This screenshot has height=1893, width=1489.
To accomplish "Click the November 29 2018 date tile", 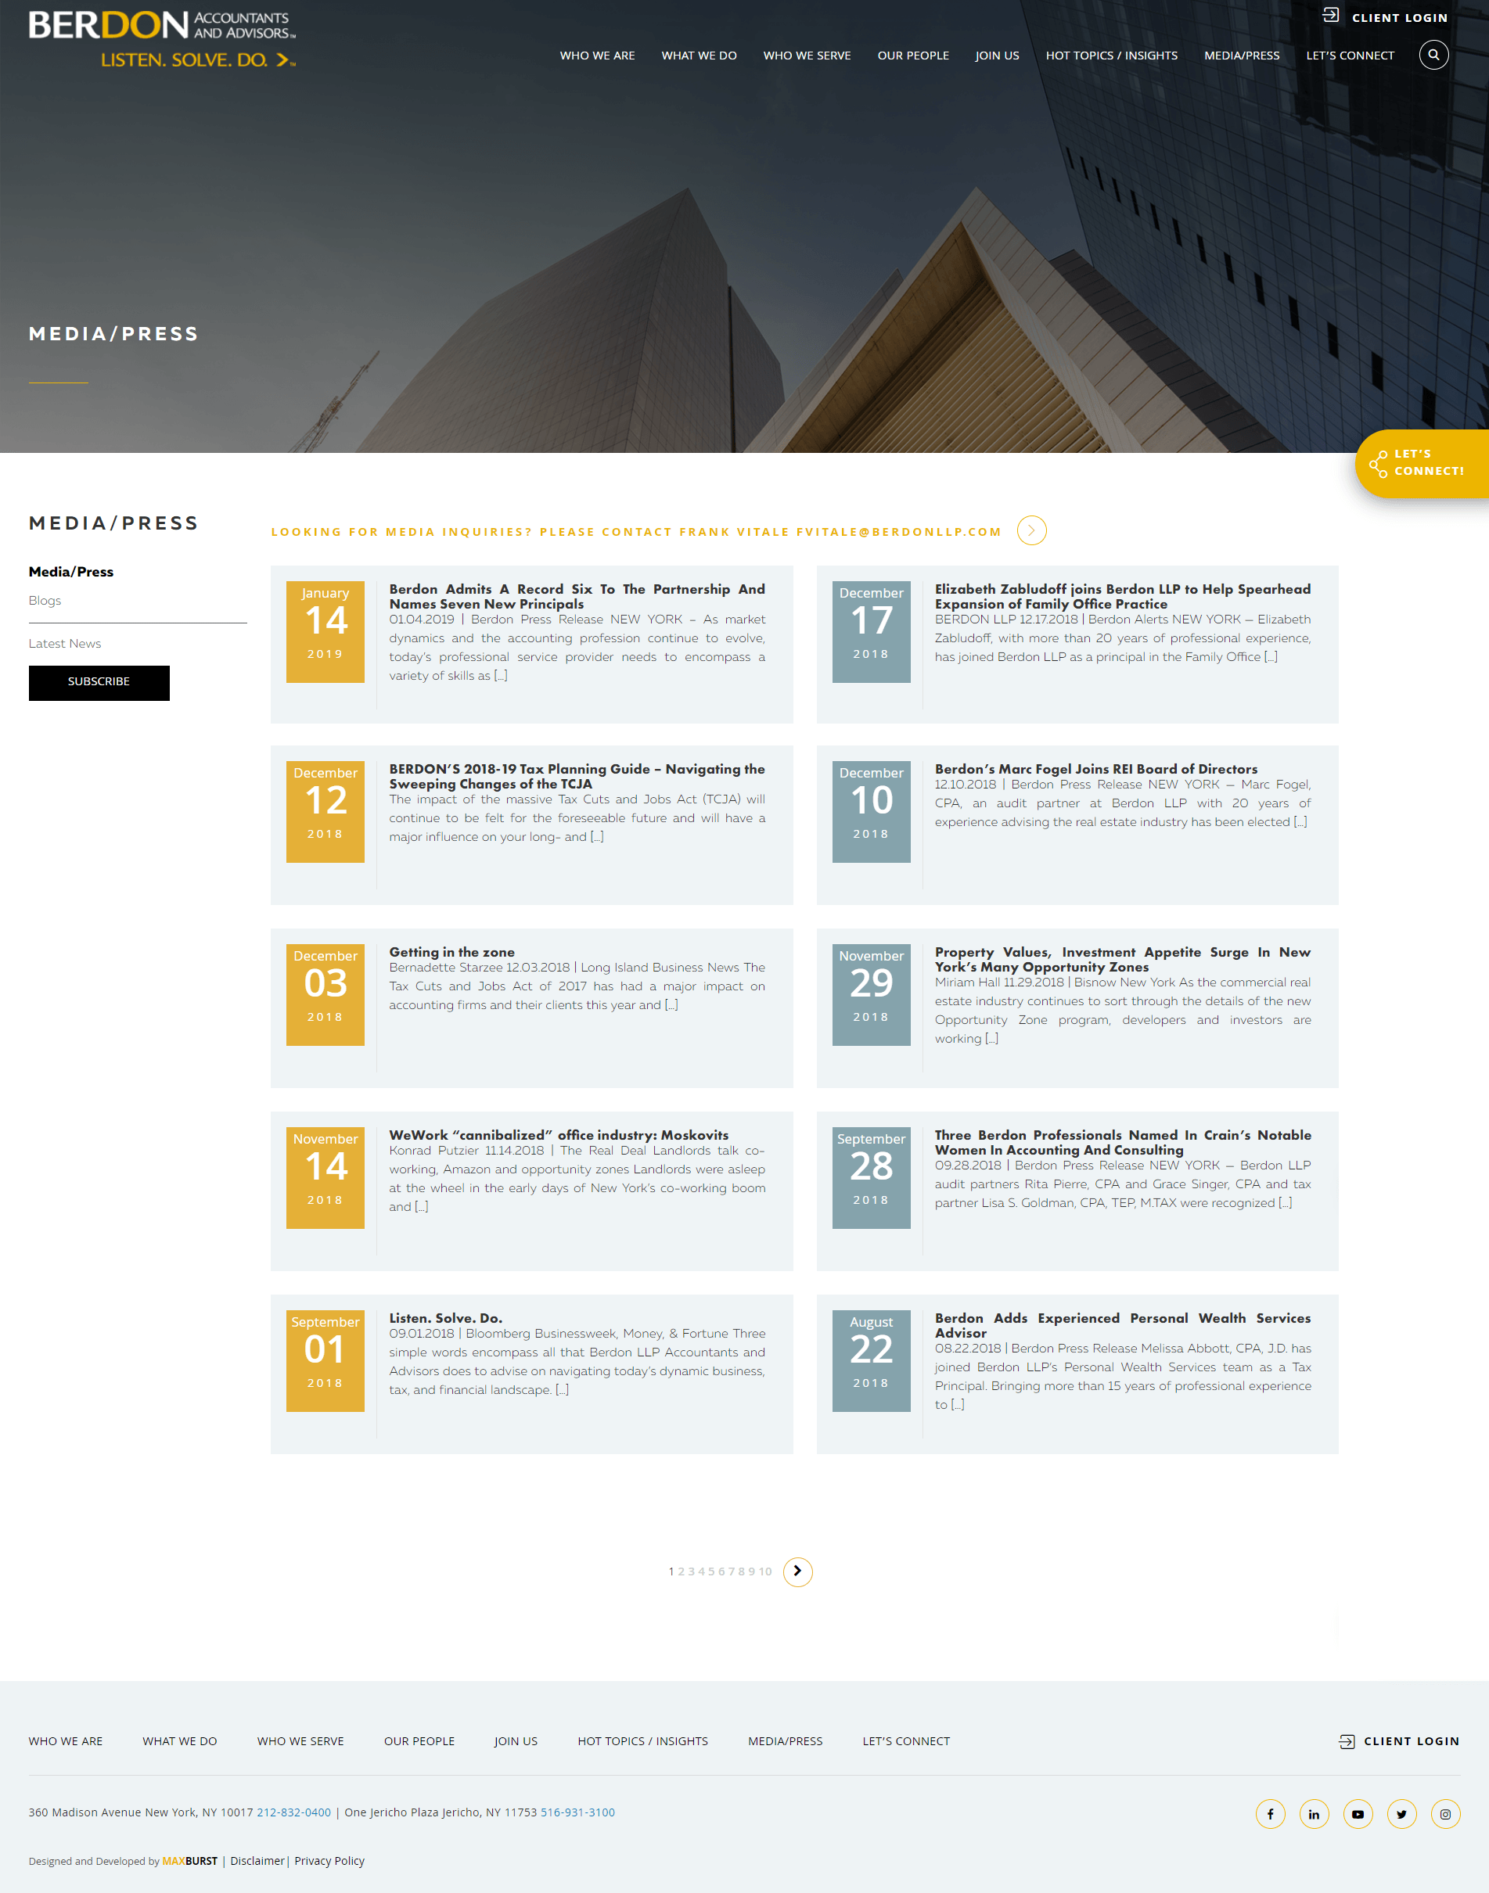I will click(x=871, y=995).
